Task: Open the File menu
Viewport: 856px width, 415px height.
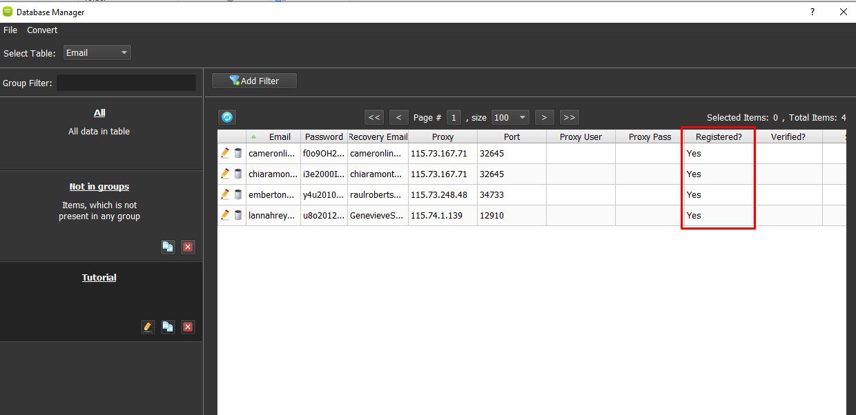Action: [10, 30]
